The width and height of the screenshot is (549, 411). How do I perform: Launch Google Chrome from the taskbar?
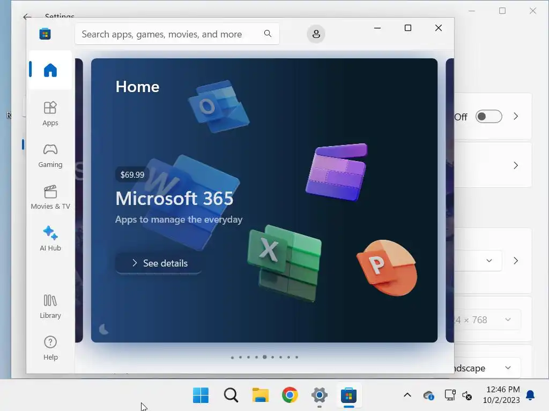(x=290, y=395)
